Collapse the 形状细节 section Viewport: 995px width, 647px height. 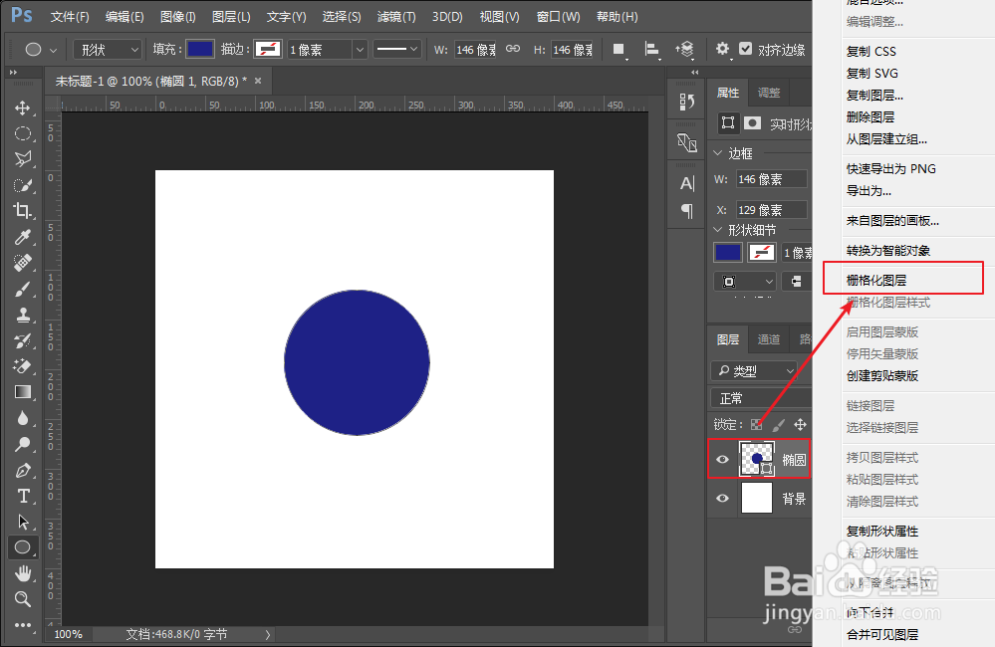pos(718,230)
